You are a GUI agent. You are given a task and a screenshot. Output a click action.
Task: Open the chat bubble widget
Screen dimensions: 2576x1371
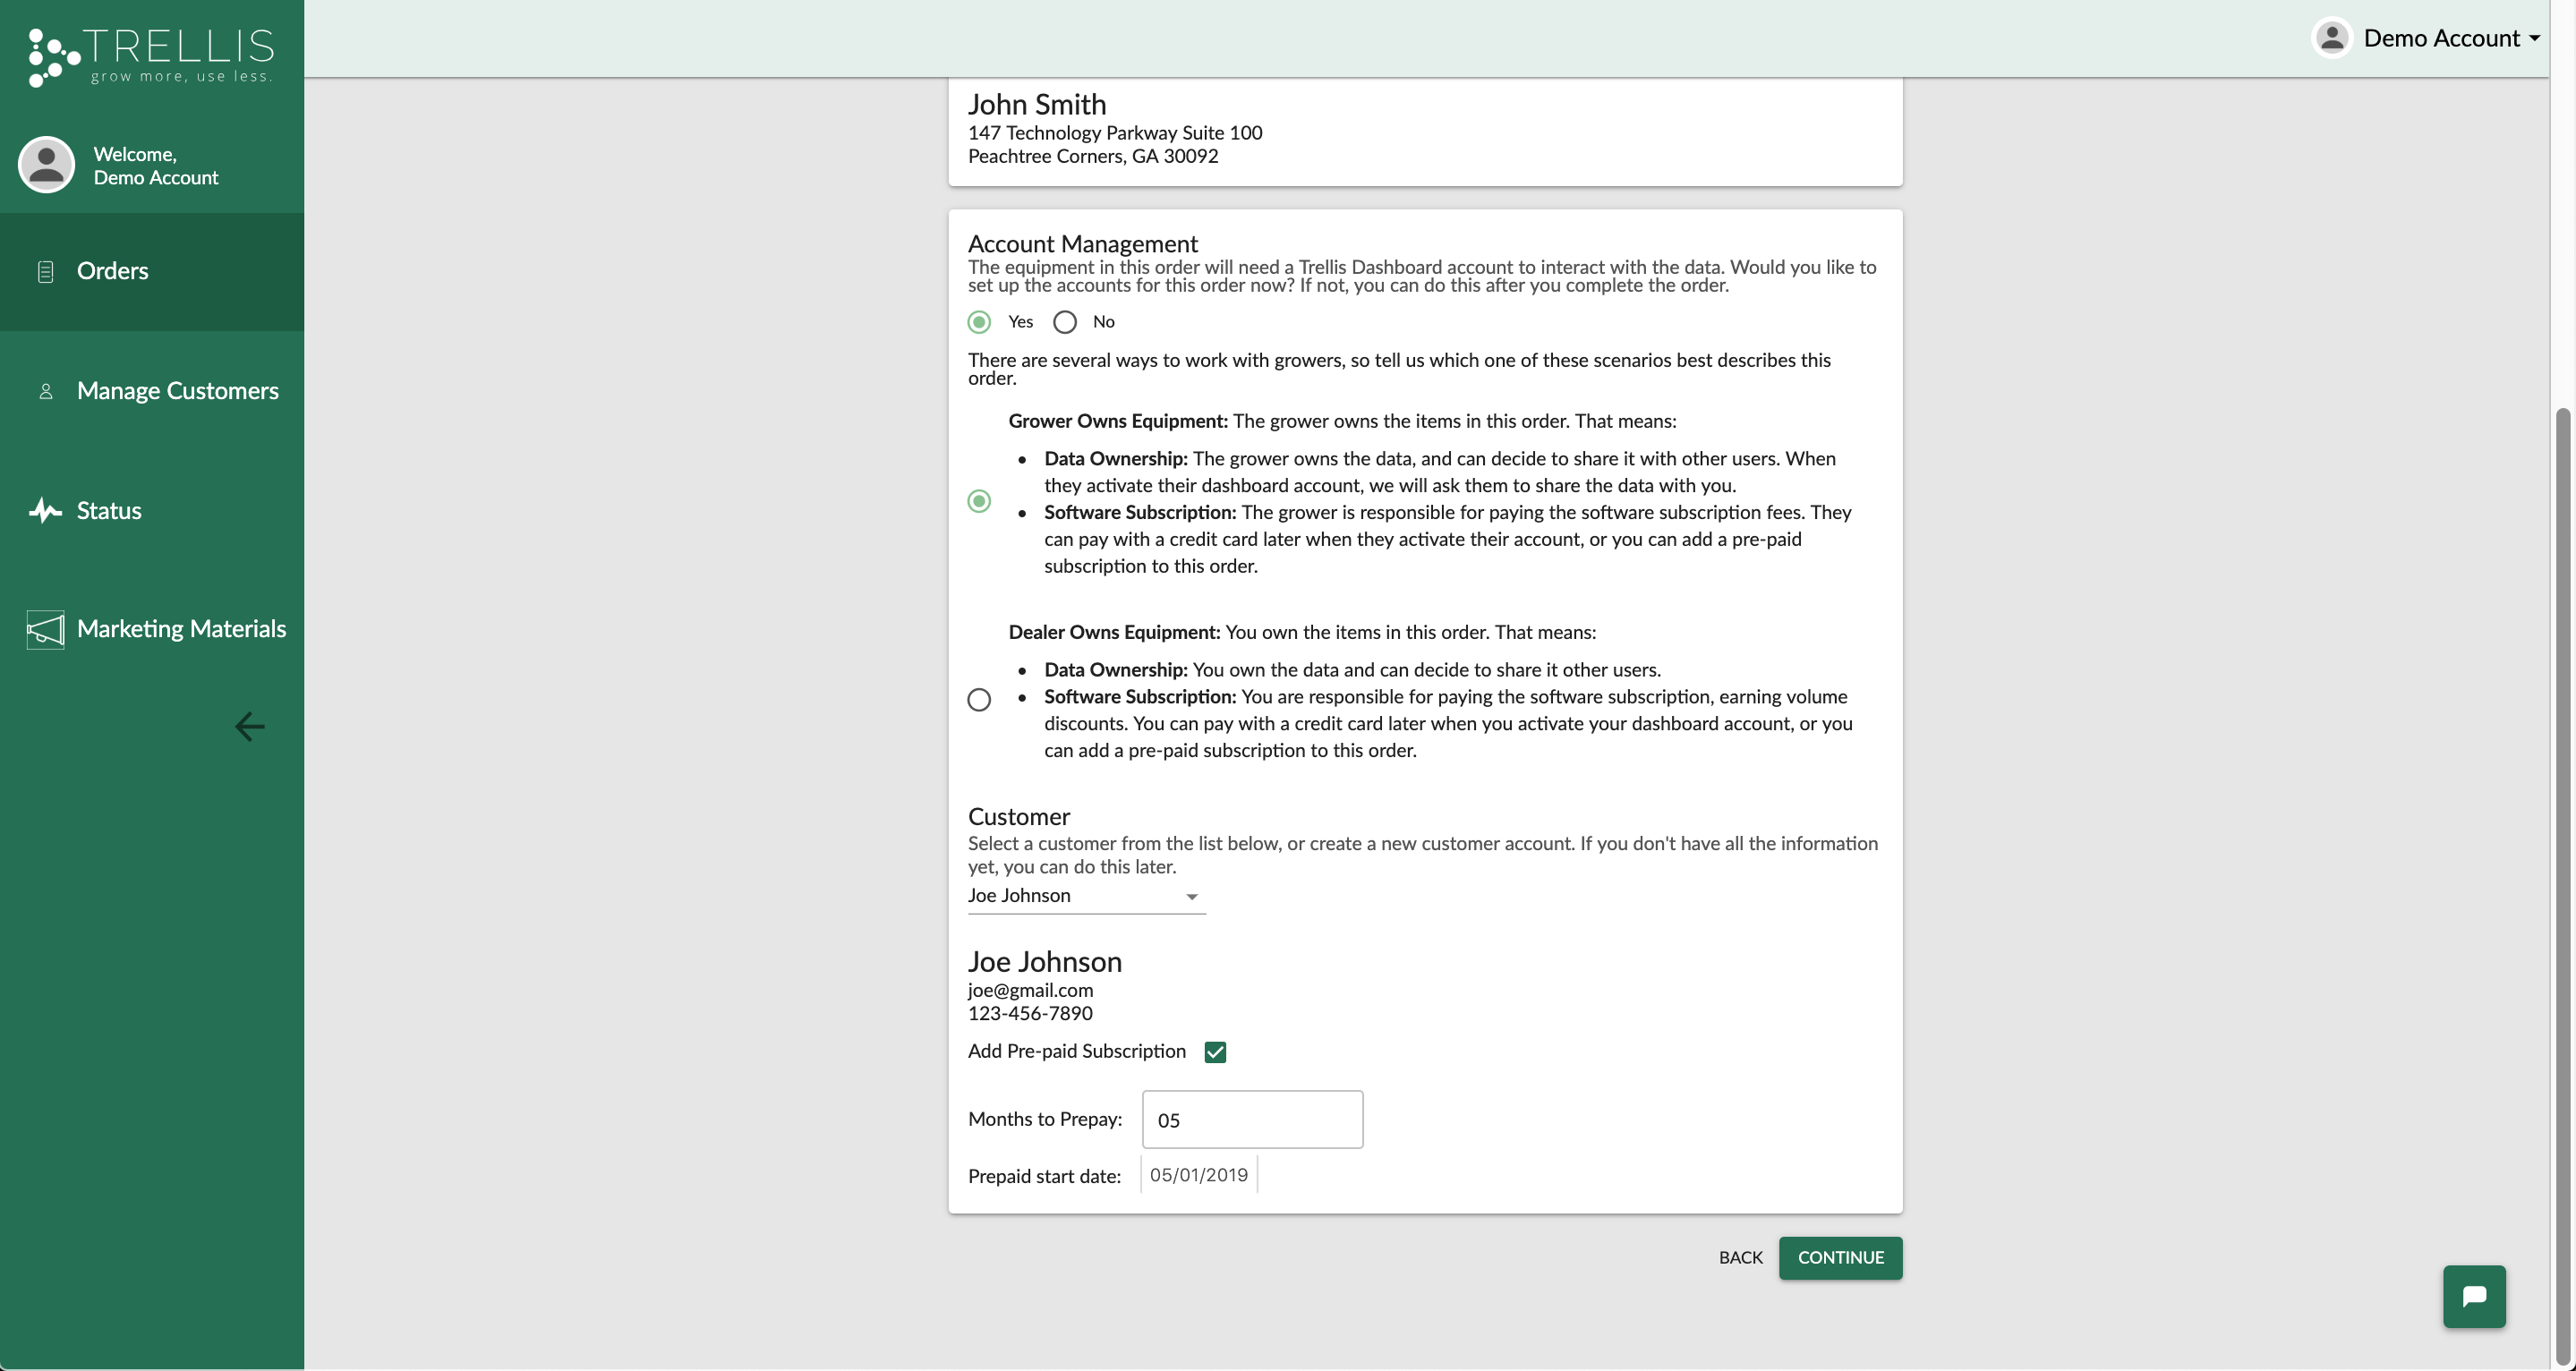pyautogui.click(x=2473, y=1296)
